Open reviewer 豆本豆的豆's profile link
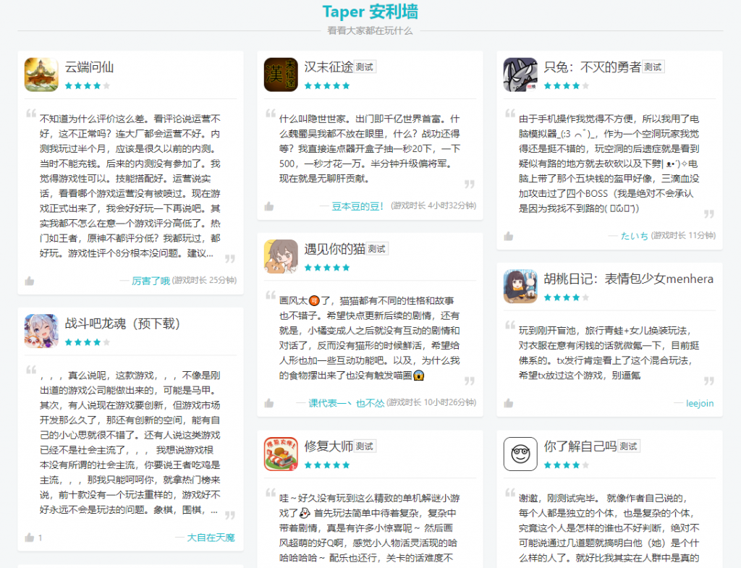The image size is (741, 568). pos(352,208)
